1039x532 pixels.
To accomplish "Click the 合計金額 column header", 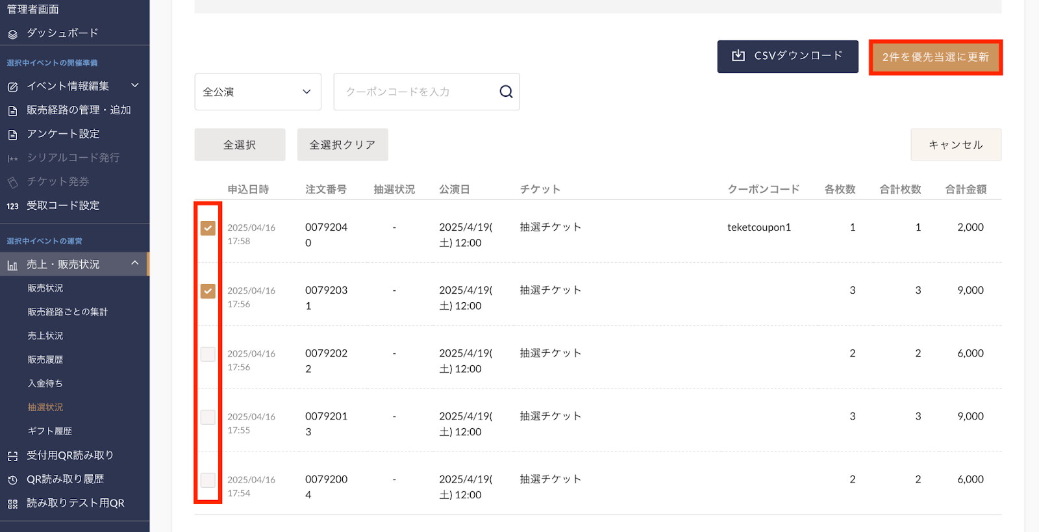I will [x=966, y=190].
